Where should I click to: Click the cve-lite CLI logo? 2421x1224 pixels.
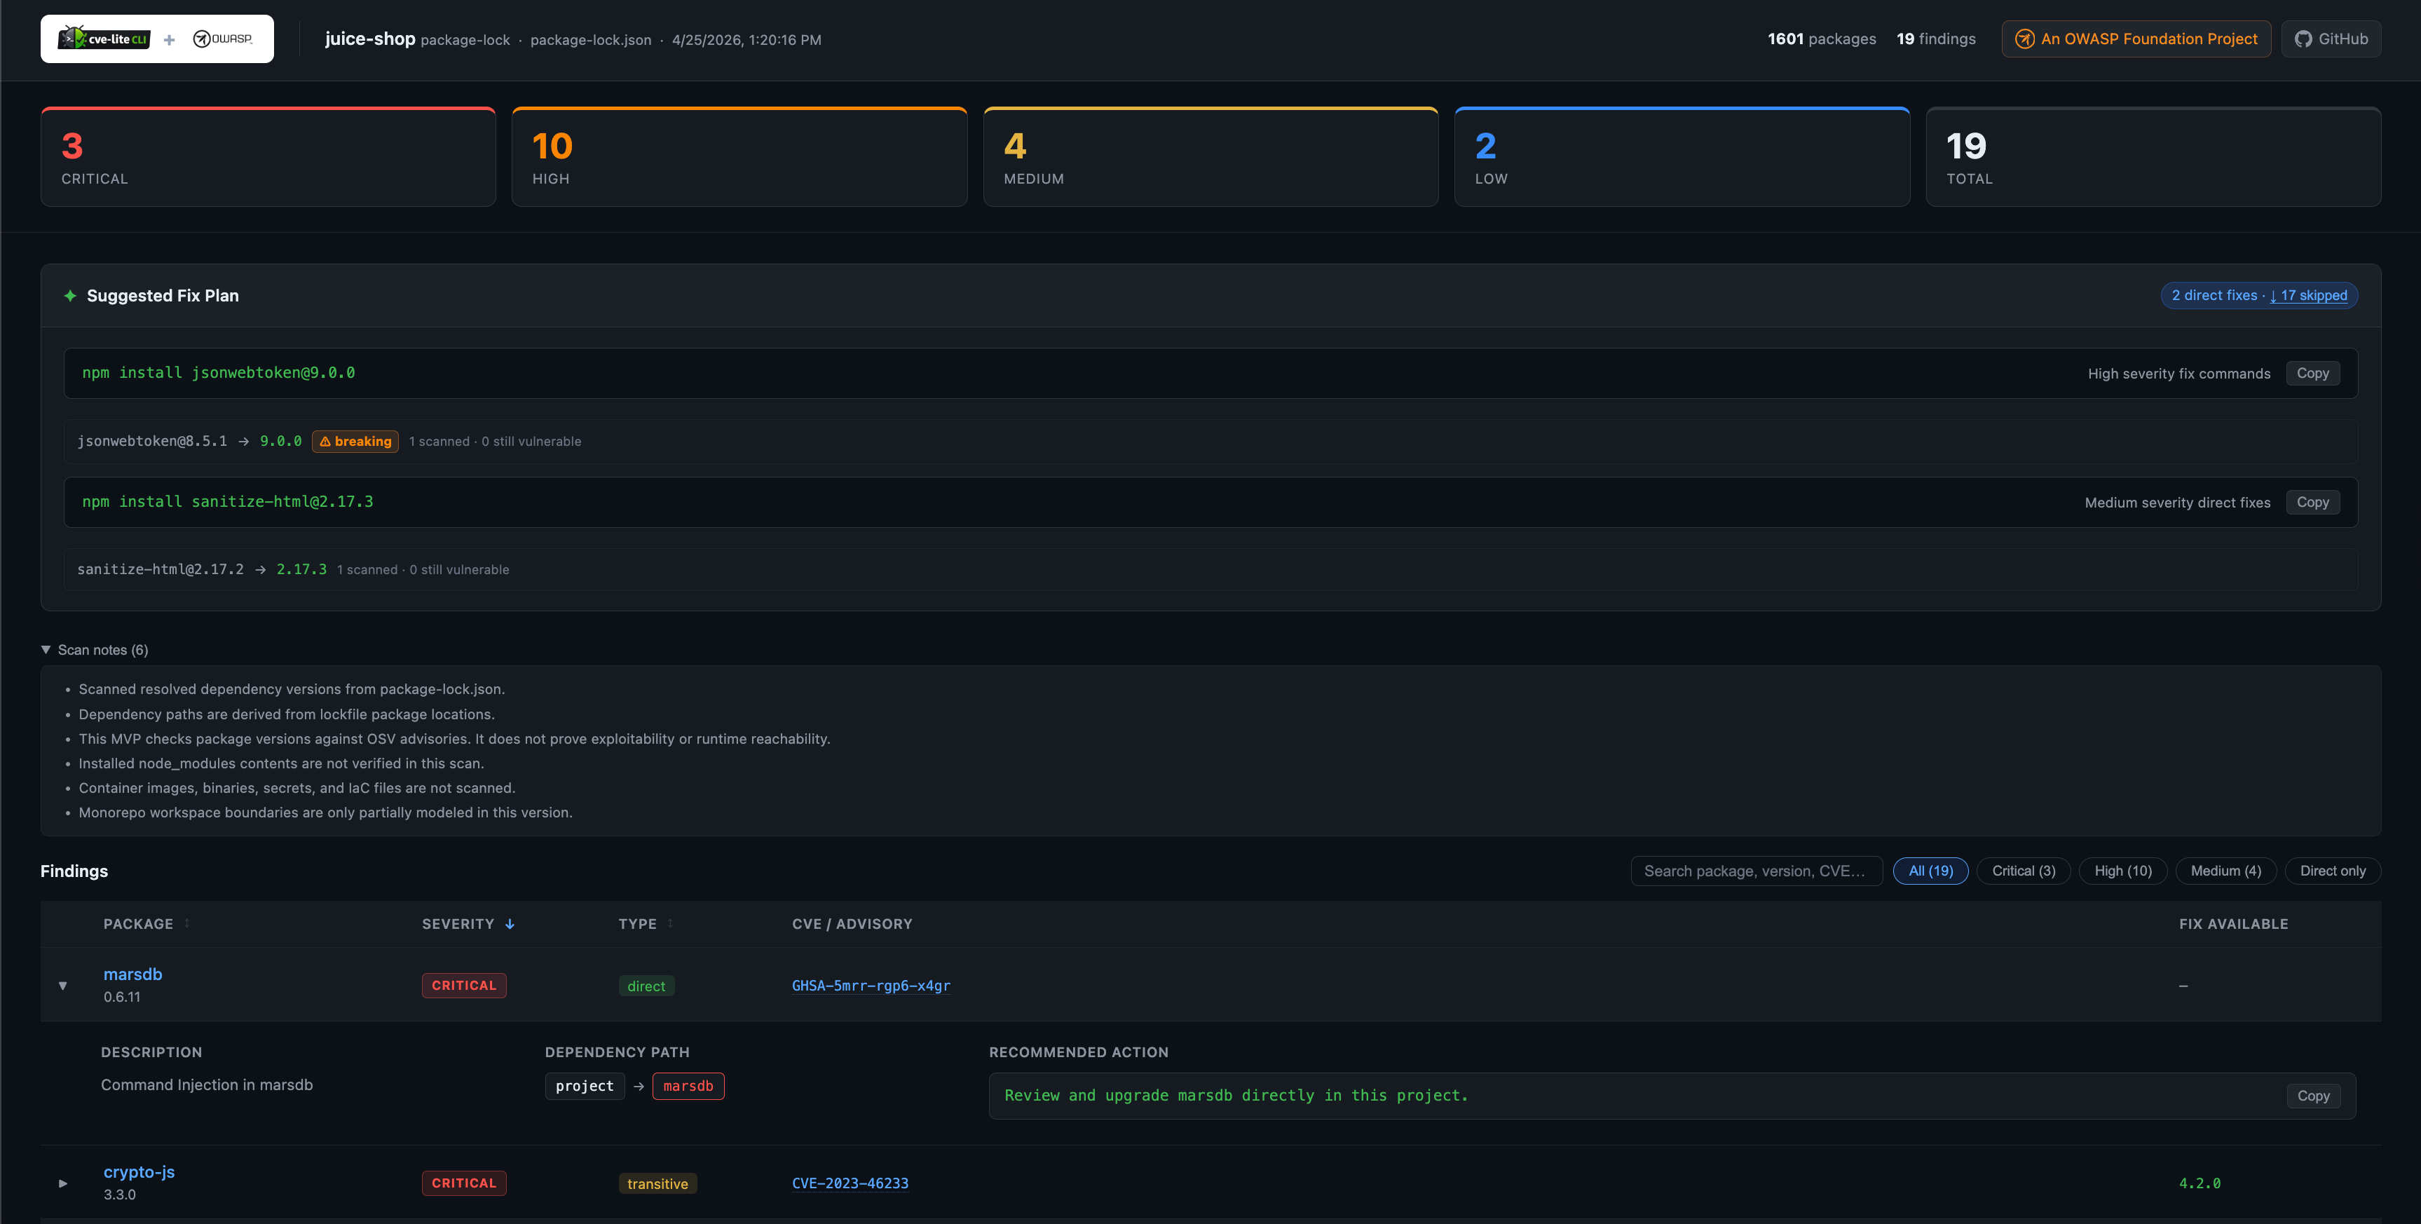point(104,39)
